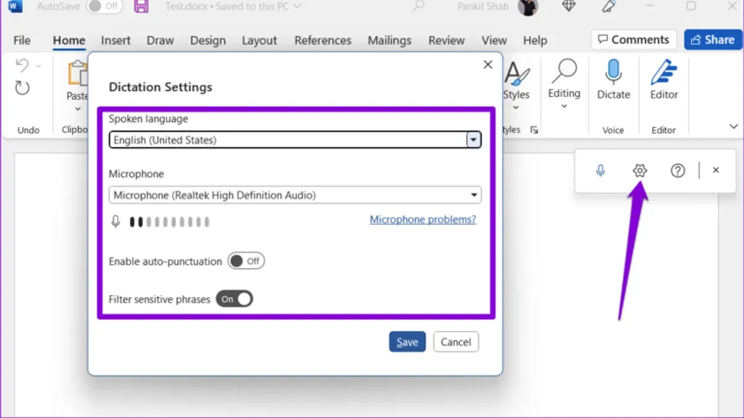Click the English (United States) language field

pos(295,140)
